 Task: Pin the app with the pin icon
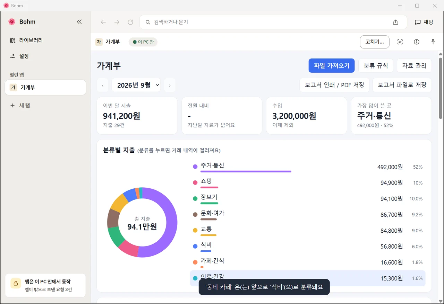coord(433,42)
